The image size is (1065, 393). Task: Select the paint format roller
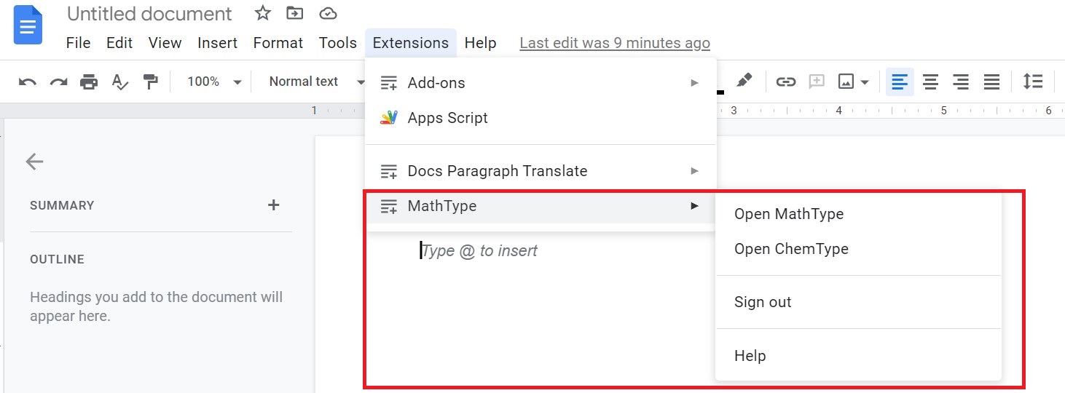point(151,82)
